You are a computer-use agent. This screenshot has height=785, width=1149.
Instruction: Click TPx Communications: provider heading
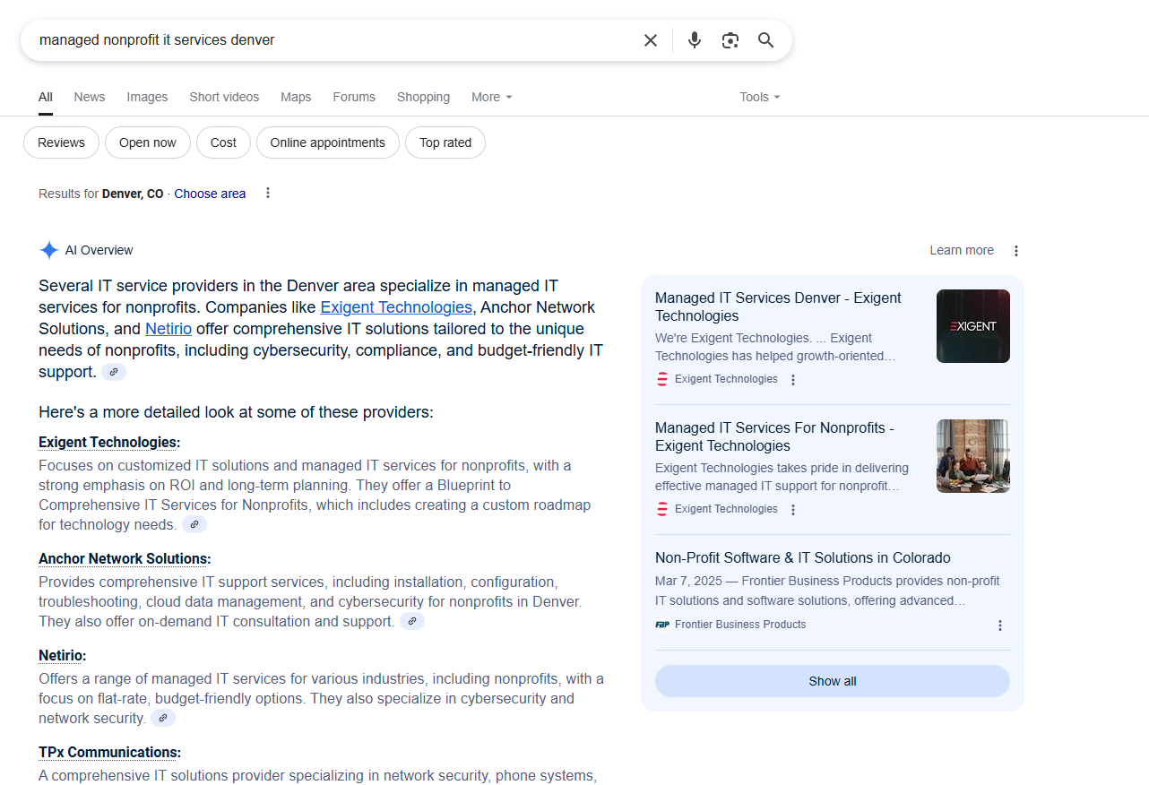tap(109, 752)
